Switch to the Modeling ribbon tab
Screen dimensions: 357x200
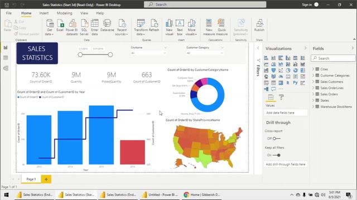[x=65, y=13]
